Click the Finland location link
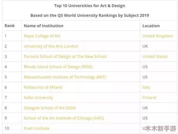 click(x=149, y=98)
